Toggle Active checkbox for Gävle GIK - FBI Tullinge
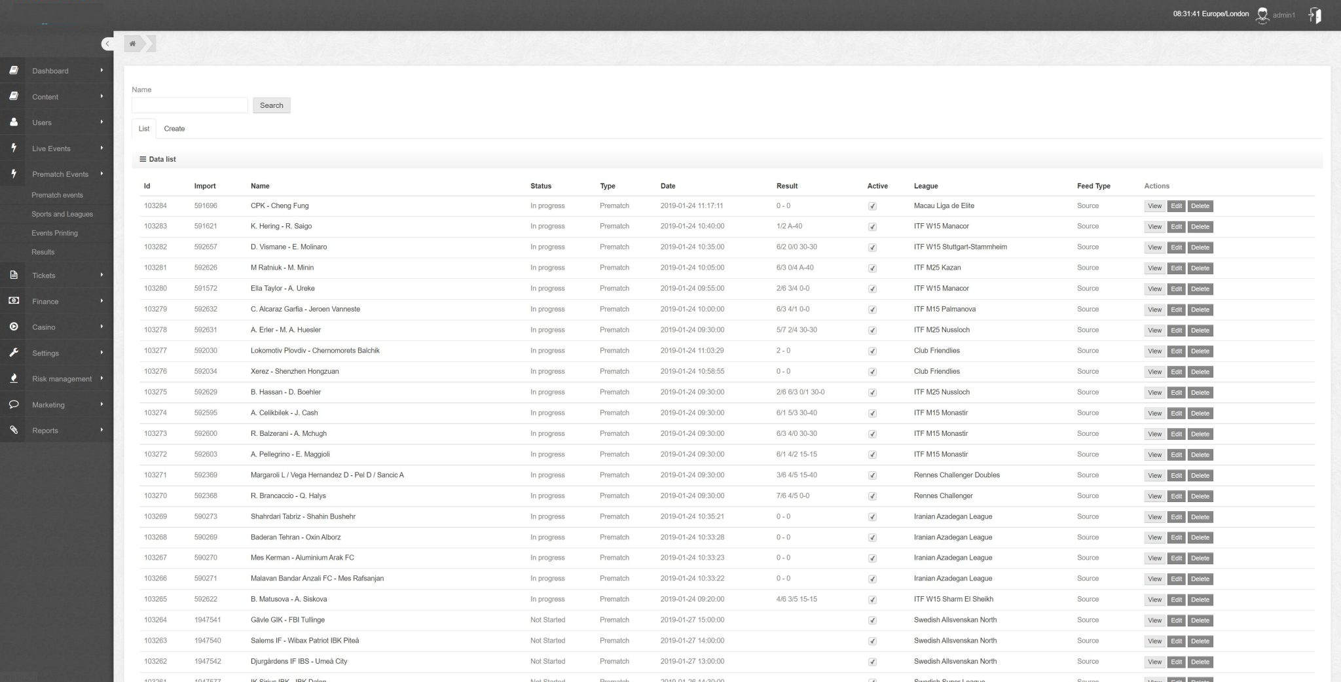1341x682 pixels. [x=872, y=620]
